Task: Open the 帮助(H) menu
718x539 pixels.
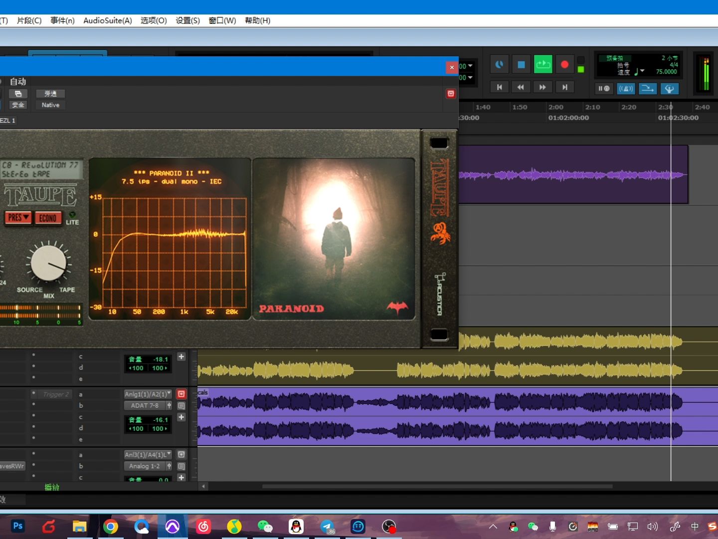Action: (258, 20)
